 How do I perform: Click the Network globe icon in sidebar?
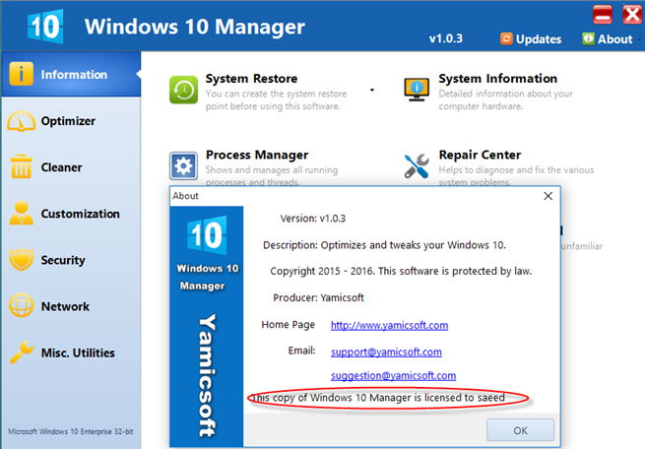(22, 306)
